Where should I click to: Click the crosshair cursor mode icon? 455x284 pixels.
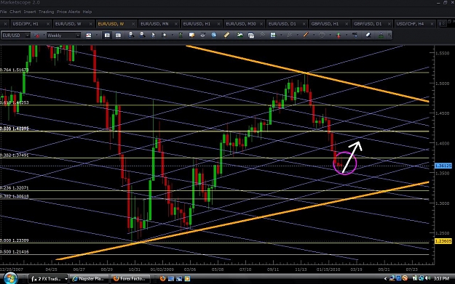point(165,35)
